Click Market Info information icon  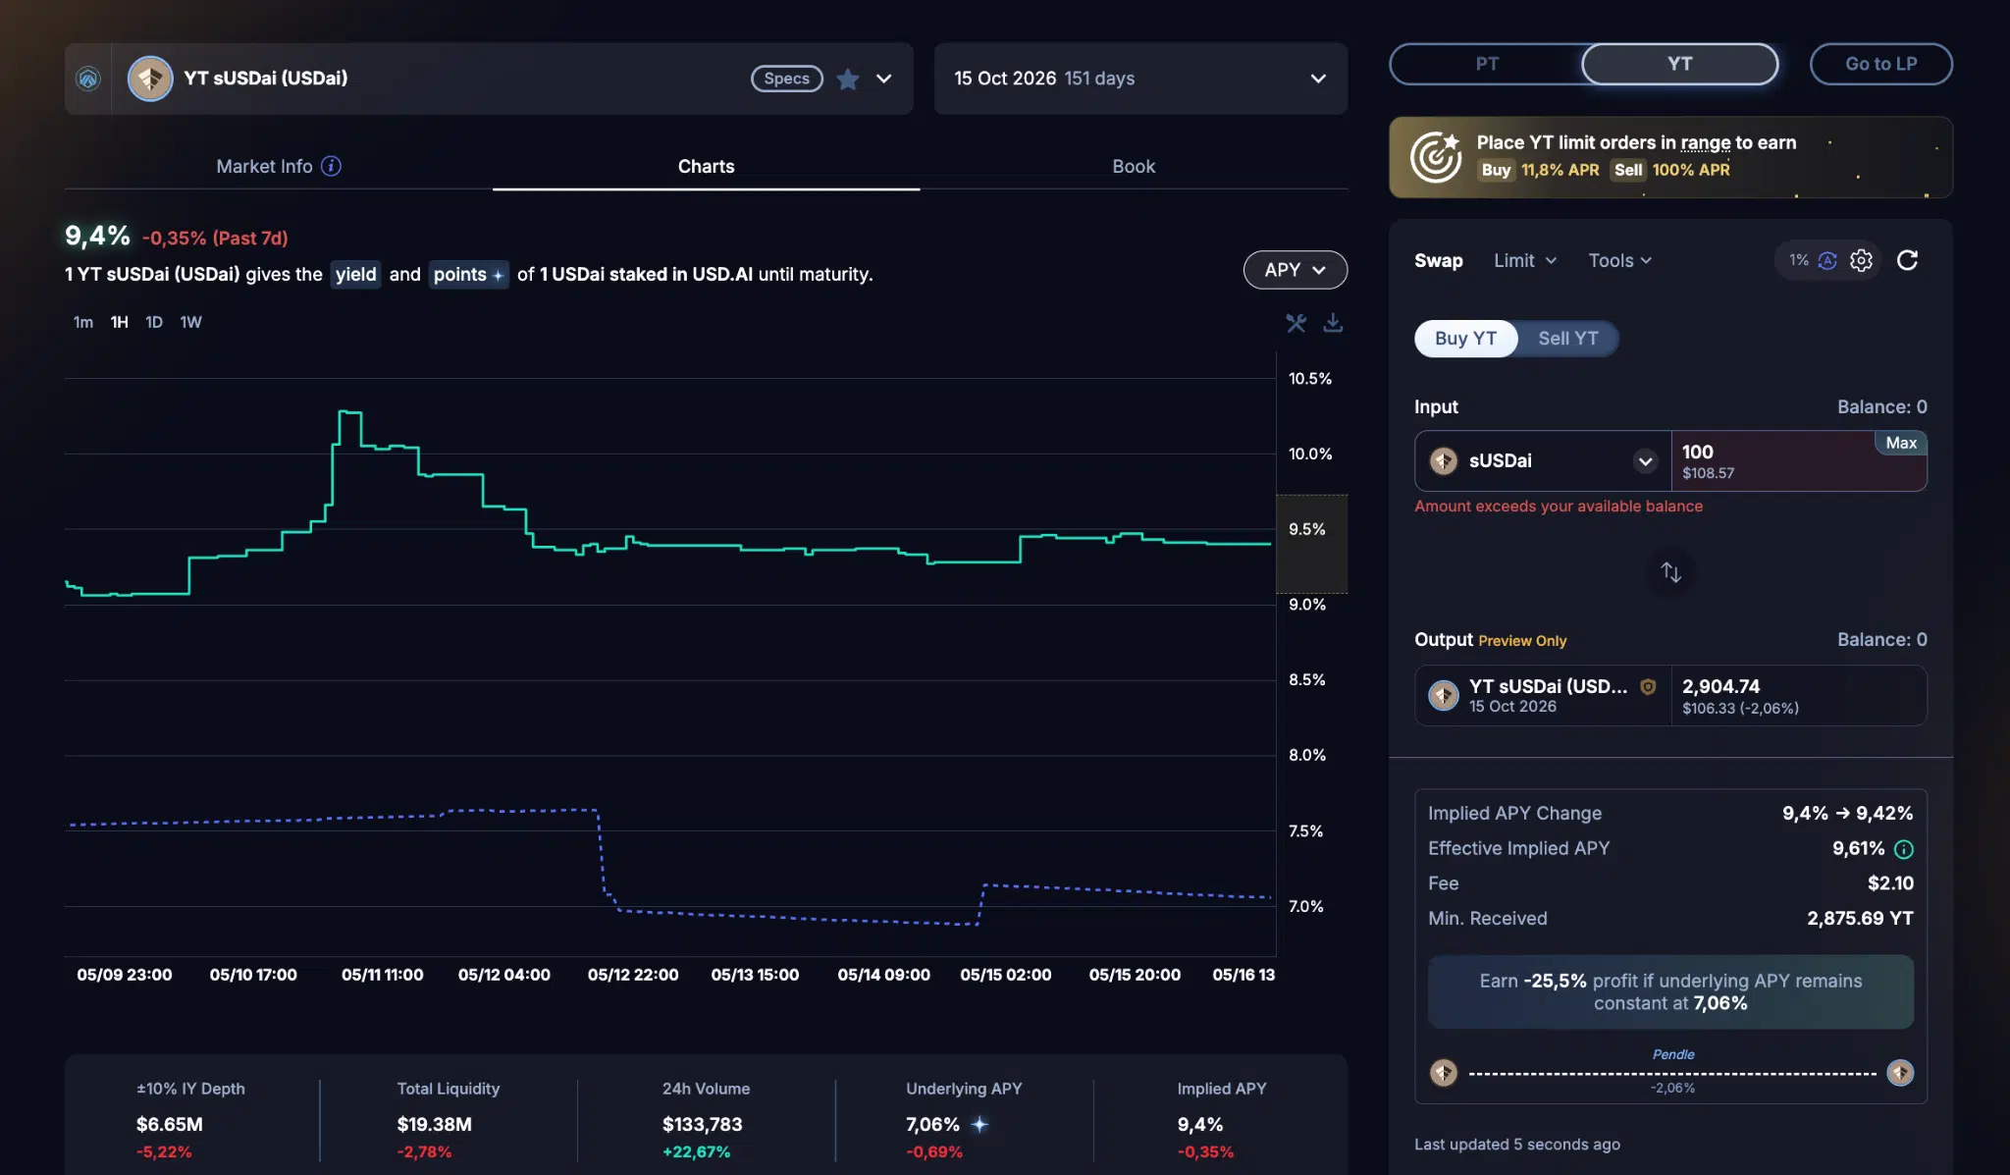(x=332, y=166)
